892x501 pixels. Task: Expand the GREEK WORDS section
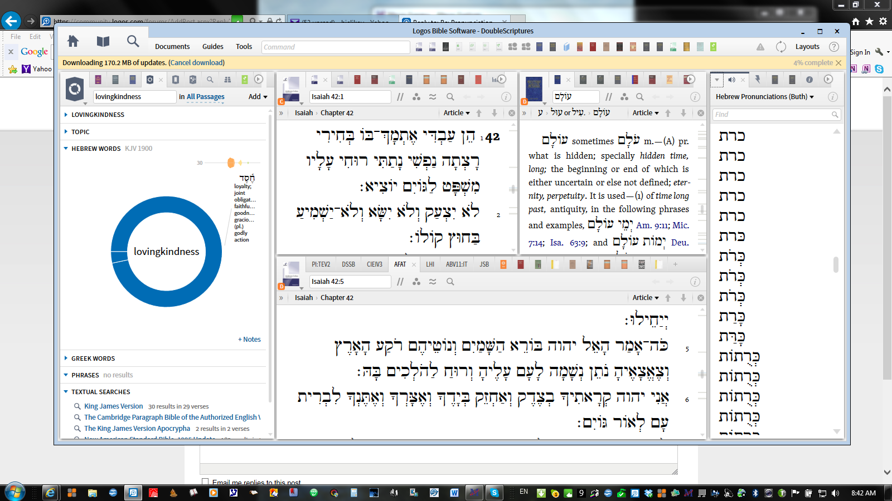(x=66, y=358)
